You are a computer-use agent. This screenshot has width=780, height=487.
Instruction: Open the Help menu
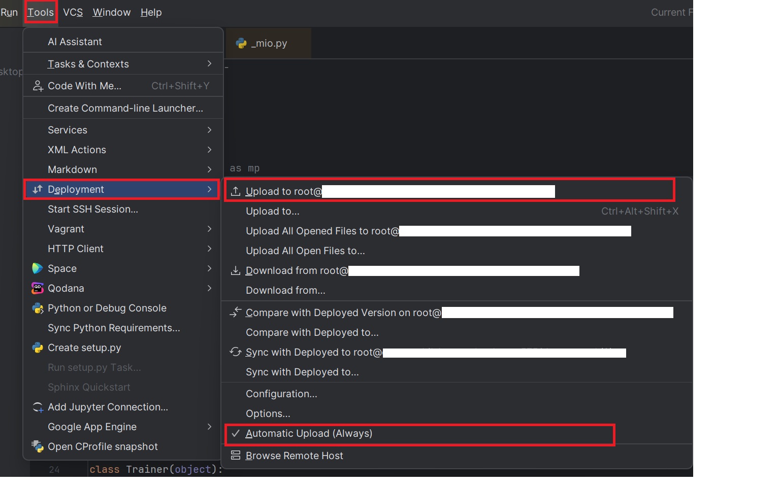click(151, 12)
